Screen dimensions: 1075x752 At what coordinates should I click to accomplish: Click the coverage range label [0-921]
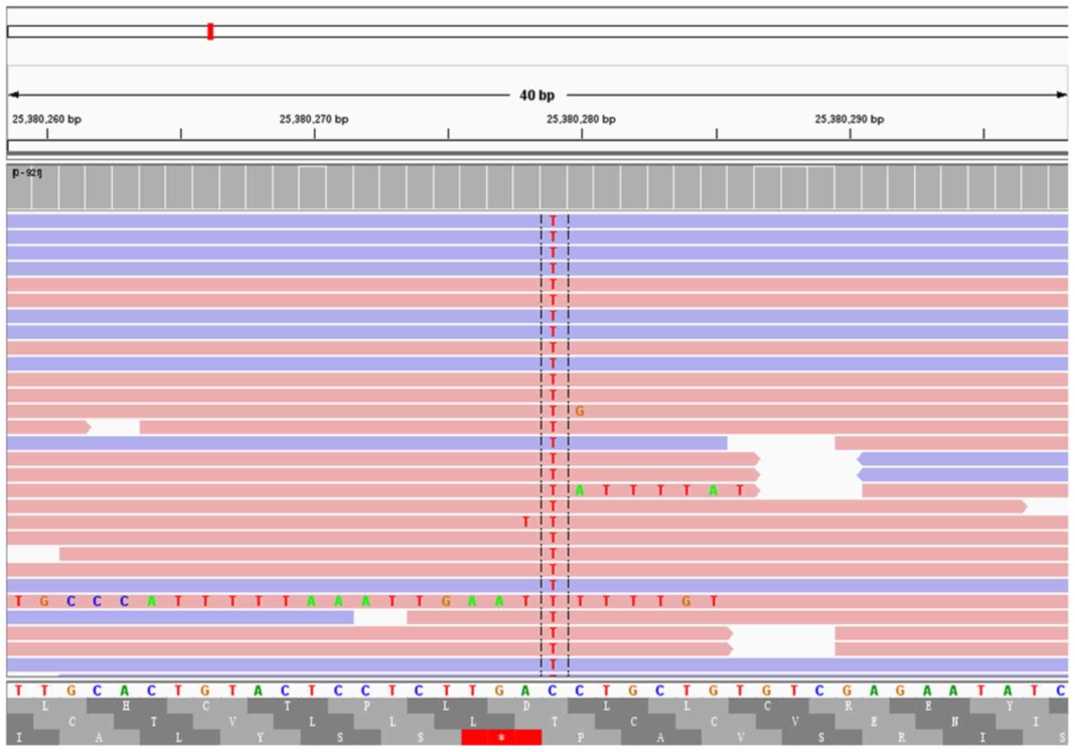26,173
